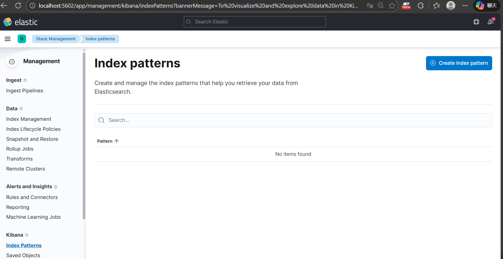Open Reporting page

[x=18, y=207]
